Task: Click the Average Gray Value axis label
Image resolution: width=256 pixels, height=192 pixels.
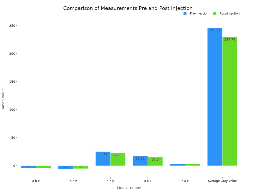Action: pos(222,181)
